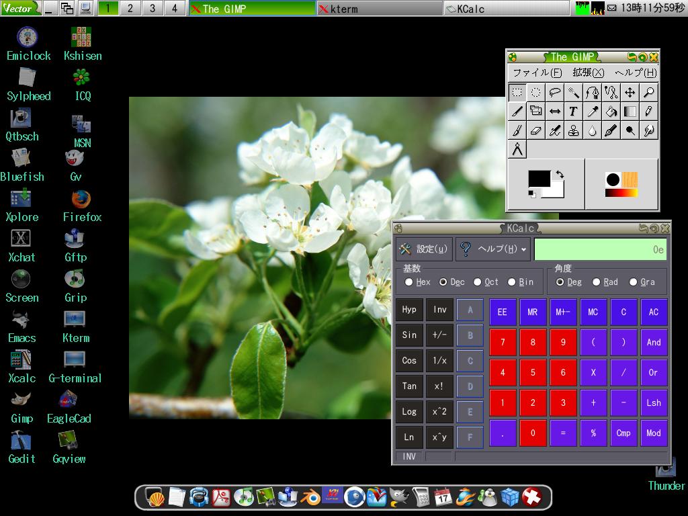Open GIMP 拡張(X) menu
The width and height of the screenshot is (688, 516).
click(588, 73)
